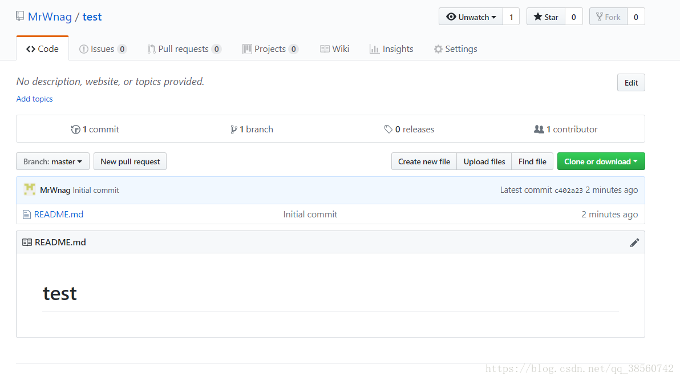Open the README.md file in file list
This screenshot has height=380, width=680.
pos(59,215)
